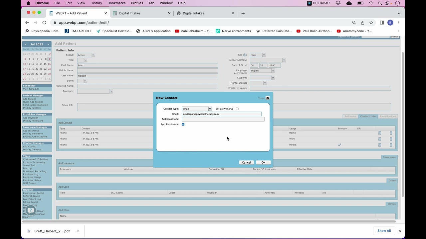Open Quick Add Patient in sidebar
The width and height of the screenshot is (426, 239).
coord(33,102)
